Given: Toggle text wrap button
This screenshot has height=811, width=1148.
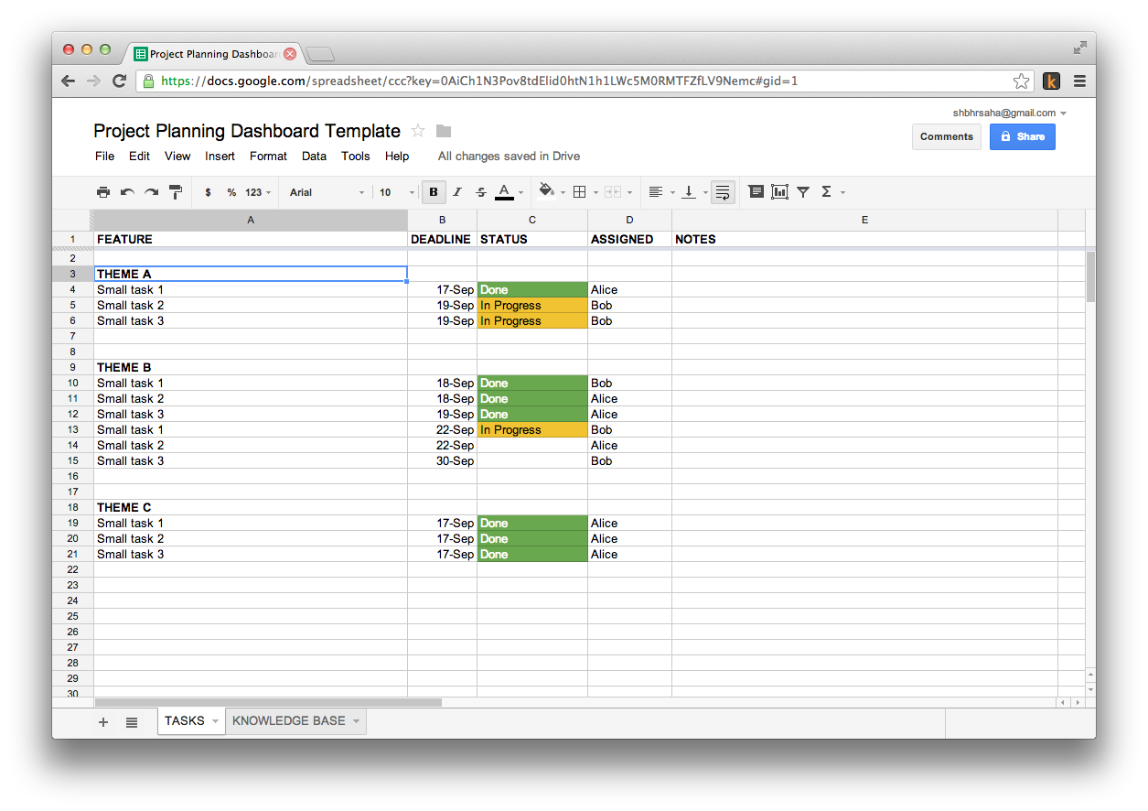Looking at the screenshot, I should point(723,192).
